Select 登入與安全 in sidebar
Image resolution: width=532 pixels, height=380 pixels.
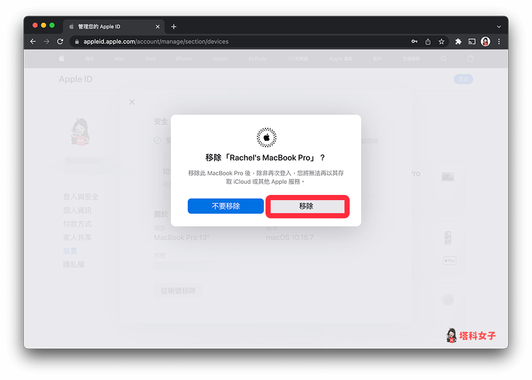81,196
